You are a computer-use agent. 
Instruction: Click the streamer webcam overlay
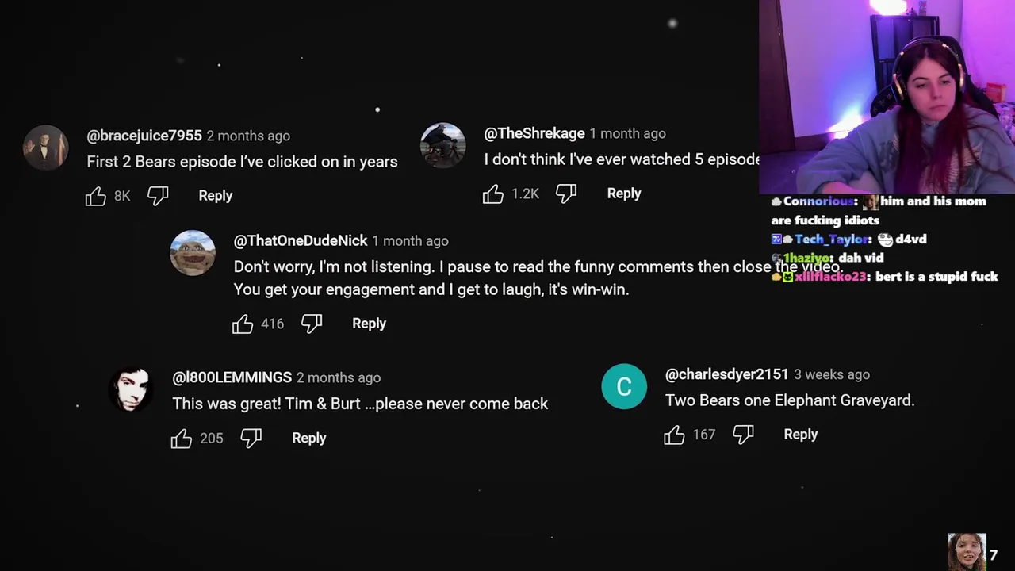click(887, 97)
